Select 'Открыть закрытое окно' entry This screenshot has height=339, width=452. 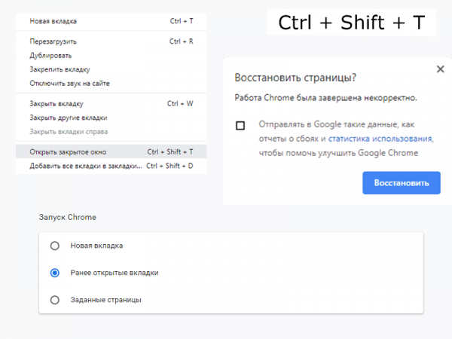click(x=111, y=151)
